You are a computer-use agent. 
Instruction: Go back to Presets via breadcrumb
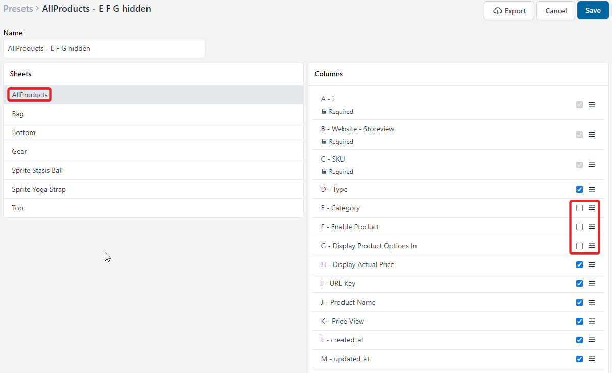pos(18,9)
